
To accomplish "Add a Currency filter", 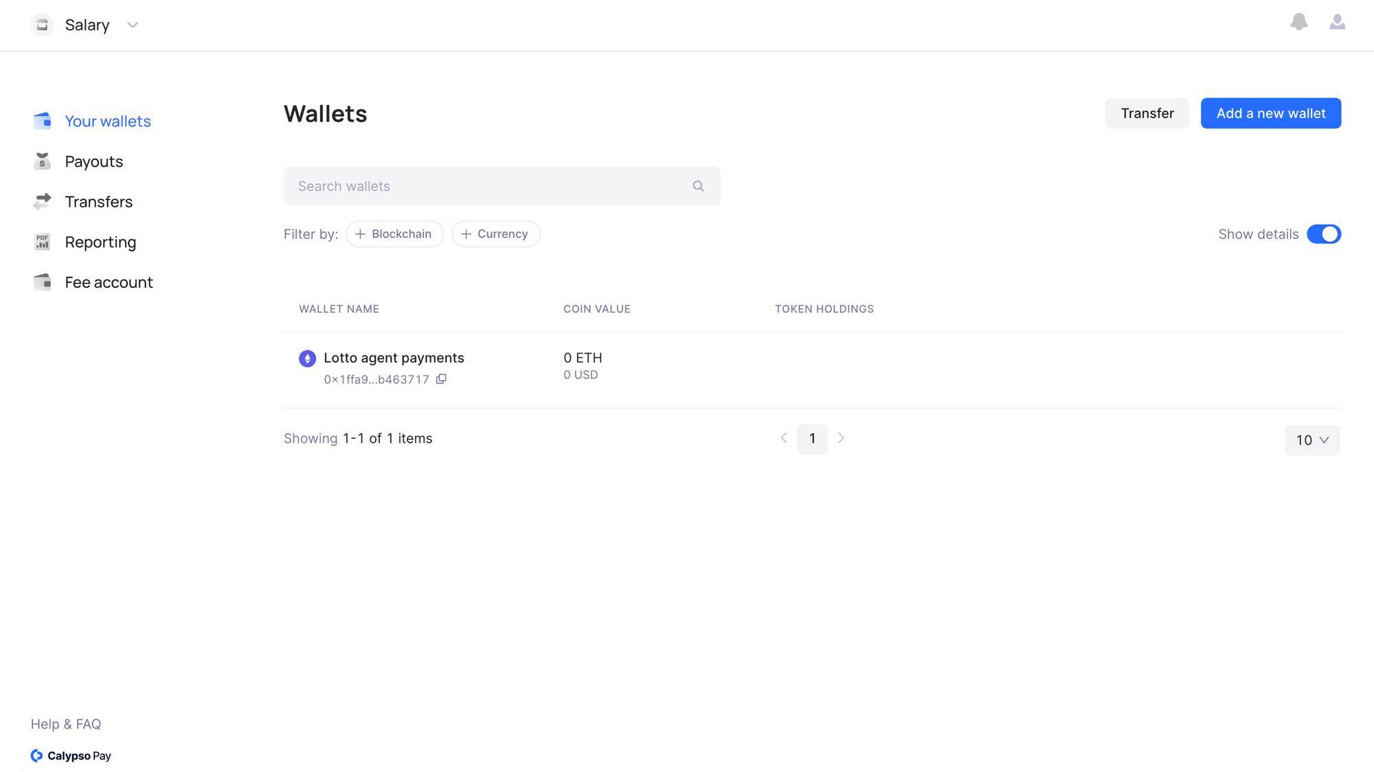I will 495,234.
